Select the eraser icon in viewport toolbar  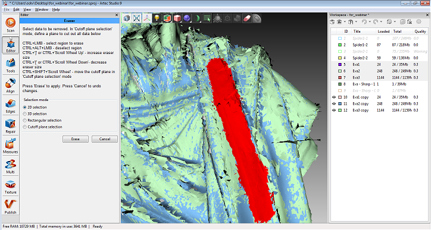(x=247, y=18)
